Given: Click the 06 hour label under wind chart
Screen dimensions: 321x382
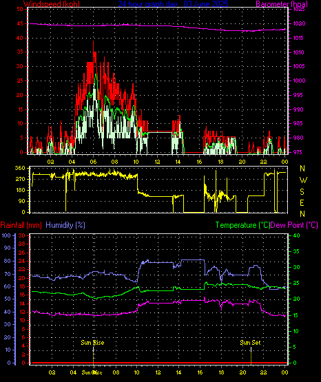Looking at the screenshot, I should 93,162.
